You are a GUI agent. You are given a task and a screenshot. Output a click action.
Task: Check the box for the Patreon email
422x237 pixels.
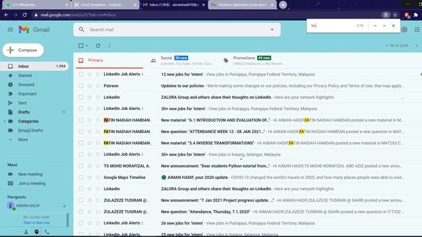[x=80, y=86]
